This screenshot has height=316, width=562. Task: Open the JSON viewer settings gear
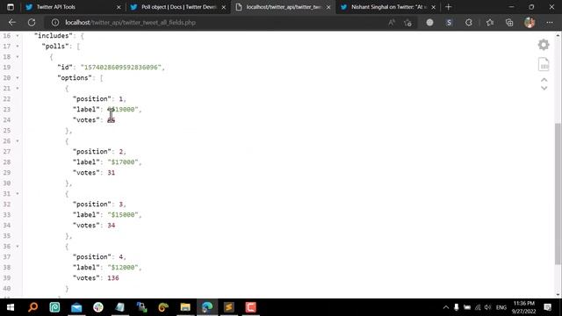[x=544, y=45]
